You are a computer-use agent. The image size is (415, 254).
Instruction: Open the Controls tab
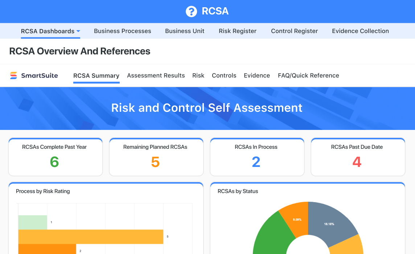coord(224,75)
